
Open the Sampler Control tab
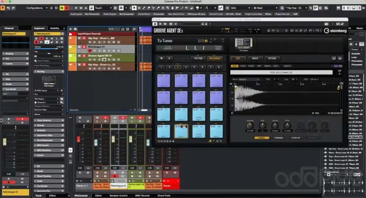coord(118,196)
